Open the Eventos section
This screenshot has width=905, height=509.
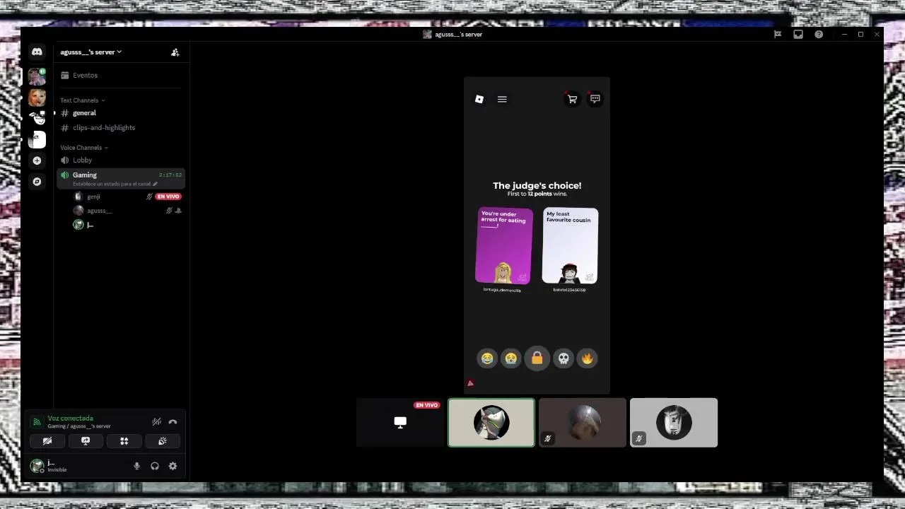pos(120,75)
